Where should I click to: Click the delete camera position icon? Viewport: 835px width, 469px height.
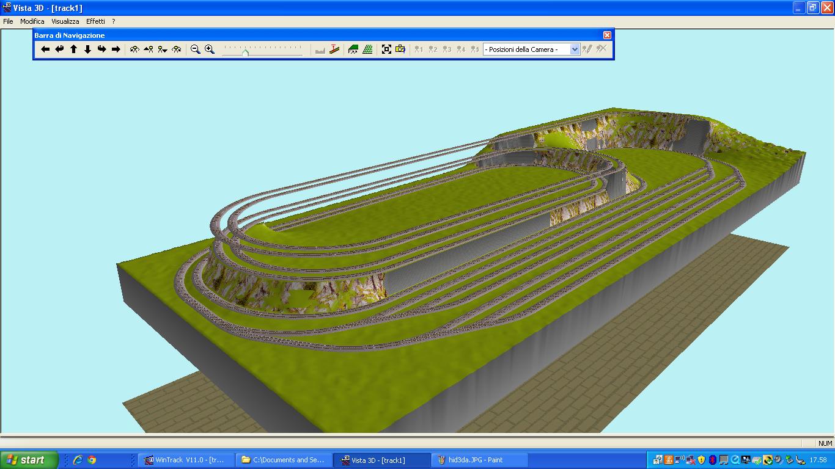coord(601,49)
